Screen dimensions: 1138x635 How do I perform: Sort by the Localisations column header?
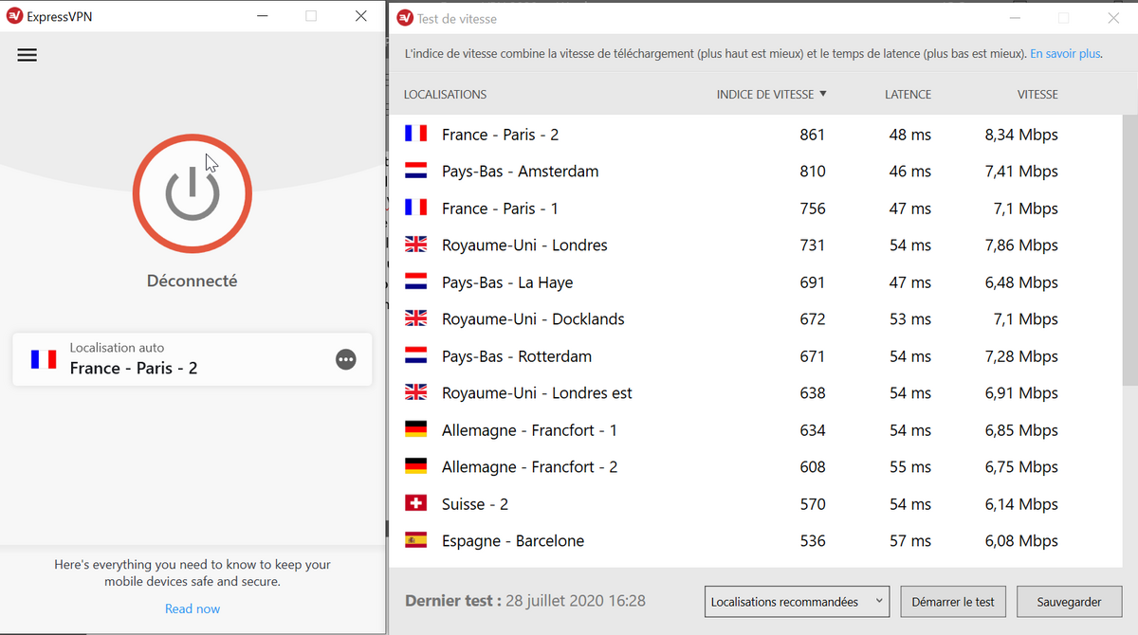pos(445,94)
